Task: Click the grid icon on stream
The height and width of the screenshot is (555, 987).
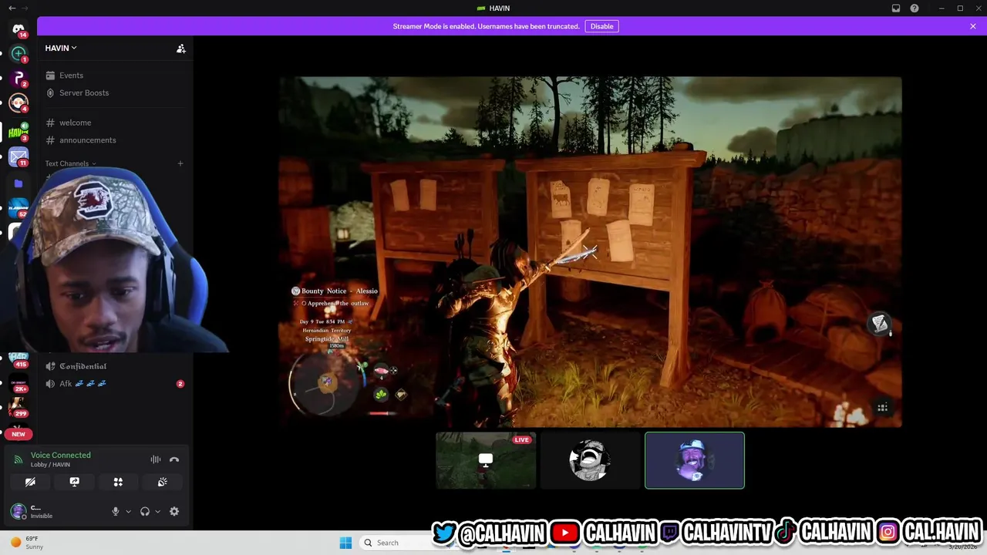Action: point(882,407)
